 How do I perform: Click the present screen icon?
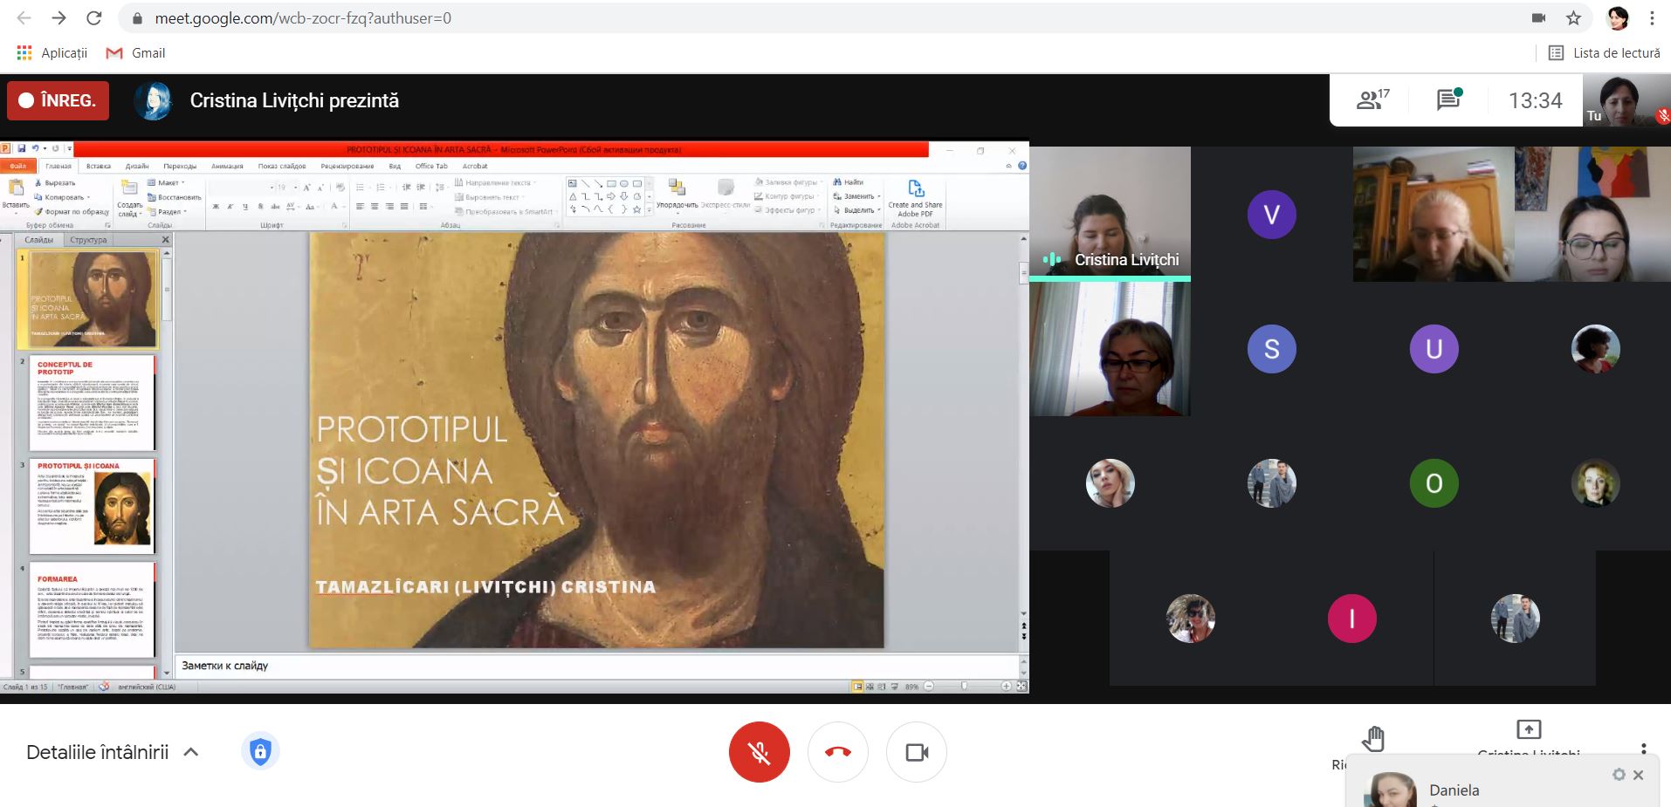1528,729
